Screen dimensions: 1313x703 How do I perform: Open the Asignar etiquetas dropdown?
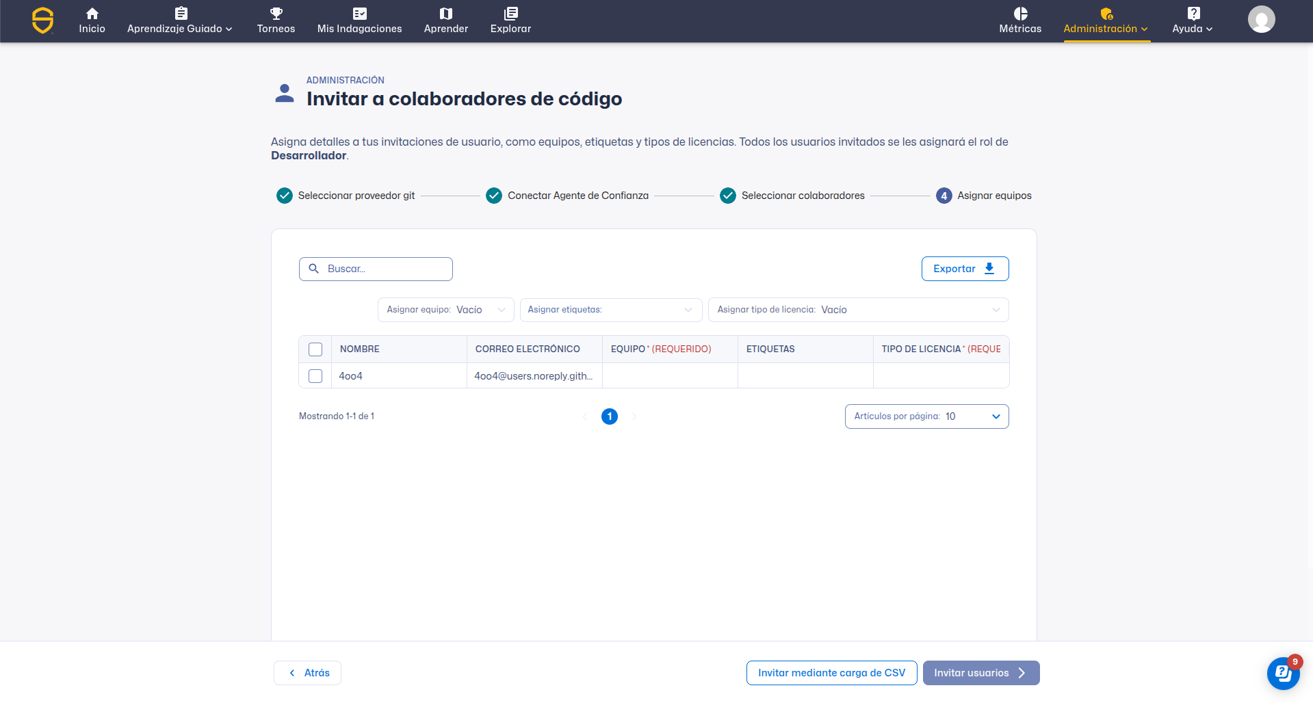tap(610, 310)
